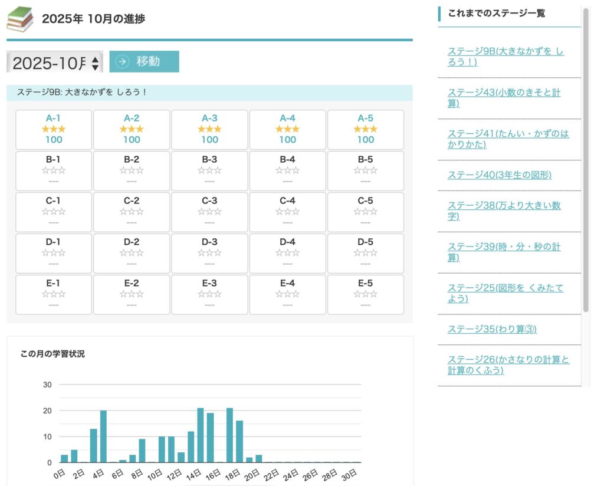Select the ステージ35 わり算③ link

tap(492, 329)
